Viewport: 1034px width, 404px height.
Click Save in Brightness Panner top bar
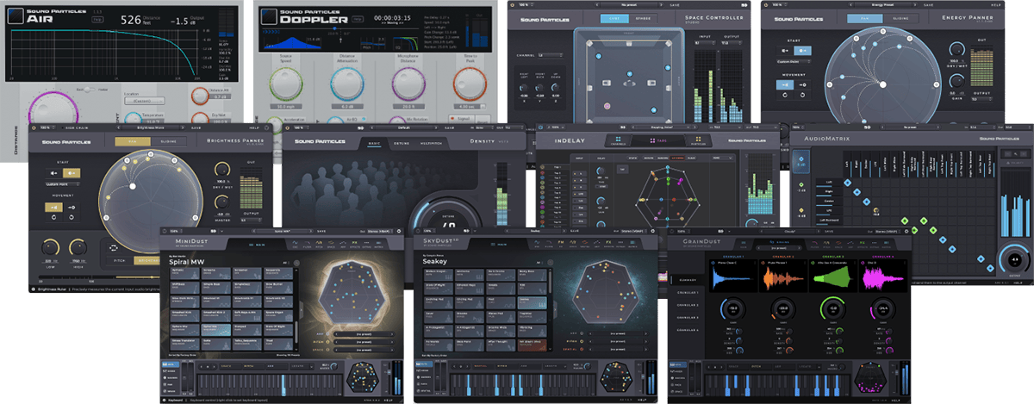point(197,127)
